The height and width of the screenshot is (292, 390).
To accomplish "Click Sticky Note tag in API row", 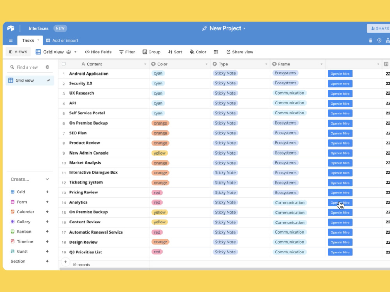I will tap(225, 103).
